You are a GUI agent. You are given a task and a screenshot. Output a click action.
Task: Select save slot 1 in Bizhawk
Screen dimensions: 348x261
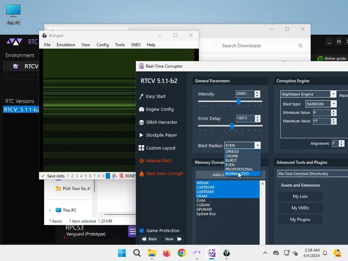[68, 176]
